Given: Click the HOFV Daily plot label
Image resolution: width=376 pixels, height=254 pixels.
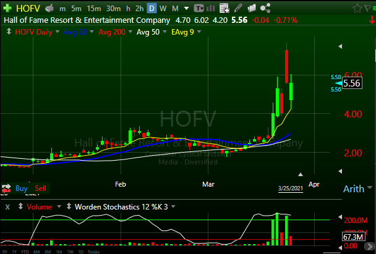Looking at the screenshot, I should (x=34, y=32).
